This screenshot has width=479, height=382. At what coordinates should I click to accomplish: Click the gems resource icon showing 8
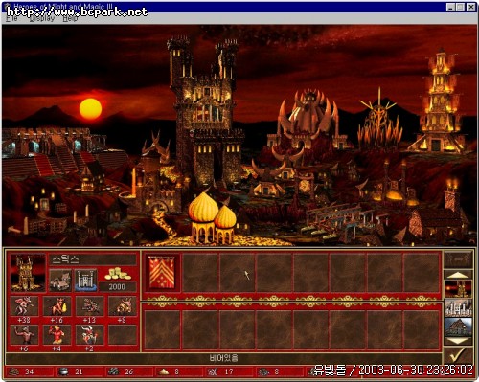[263, 371]
